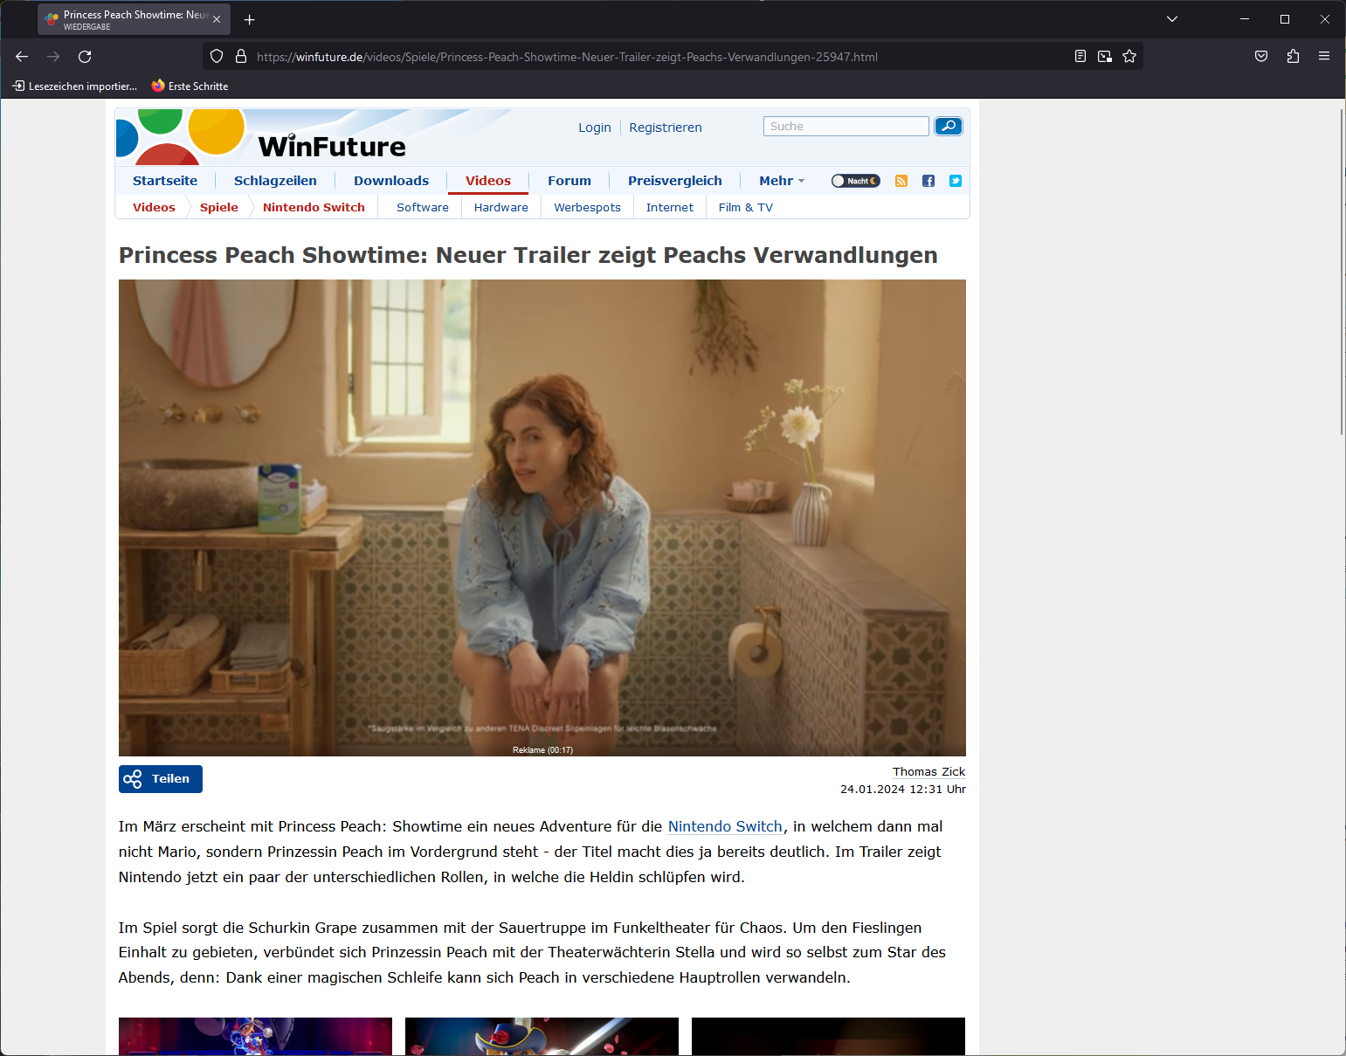1346x1056 pixels.
Task: Focus the Suche search input field
Action: tap(846, 127)
